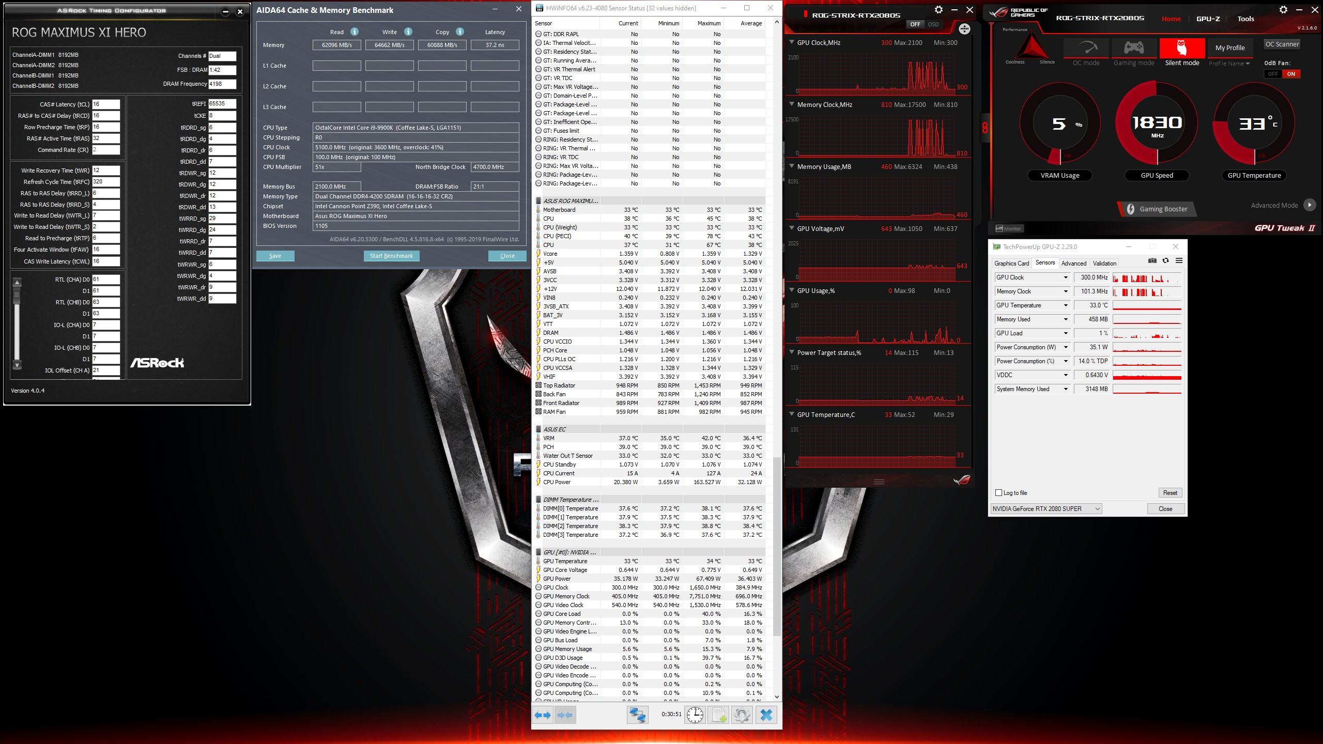Collapse GPU Voltage,mV graph section

click(791, 228)
